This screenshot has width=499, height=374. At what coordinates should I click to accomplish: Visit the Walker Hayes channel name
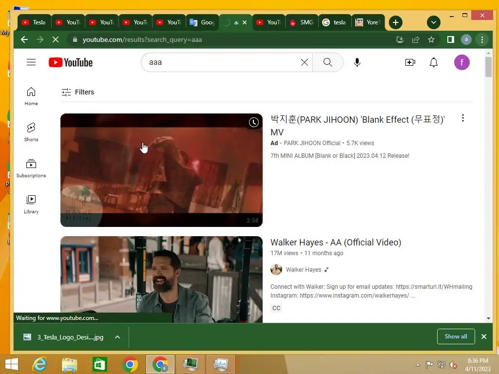click(x=304, y=270)
